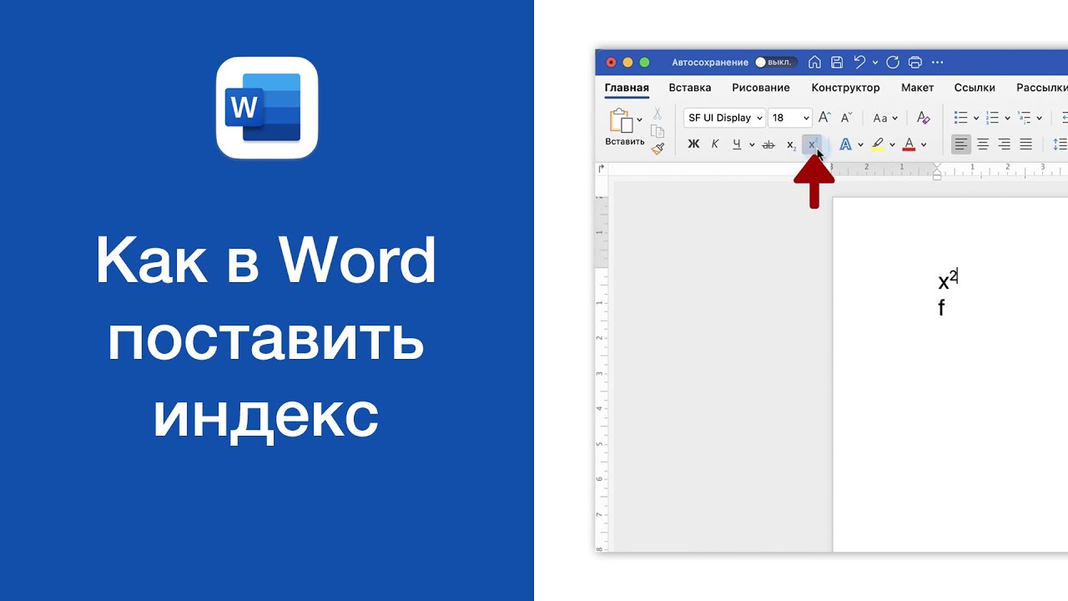Click the Text Effects blue A icon

click(x=845, y=144)
